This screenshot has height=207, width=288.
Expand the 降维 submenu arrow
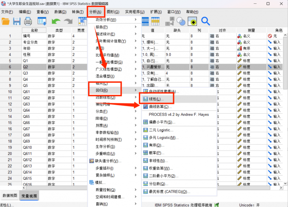[x=136, y=118]
